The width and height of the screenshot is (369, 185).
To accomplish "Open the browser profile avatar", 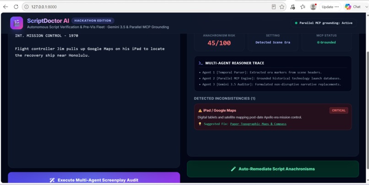I will [313, 7].
